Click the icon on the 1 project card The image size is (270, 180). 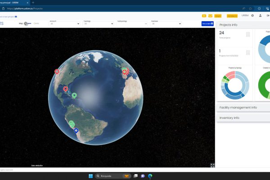click(248, 53)
